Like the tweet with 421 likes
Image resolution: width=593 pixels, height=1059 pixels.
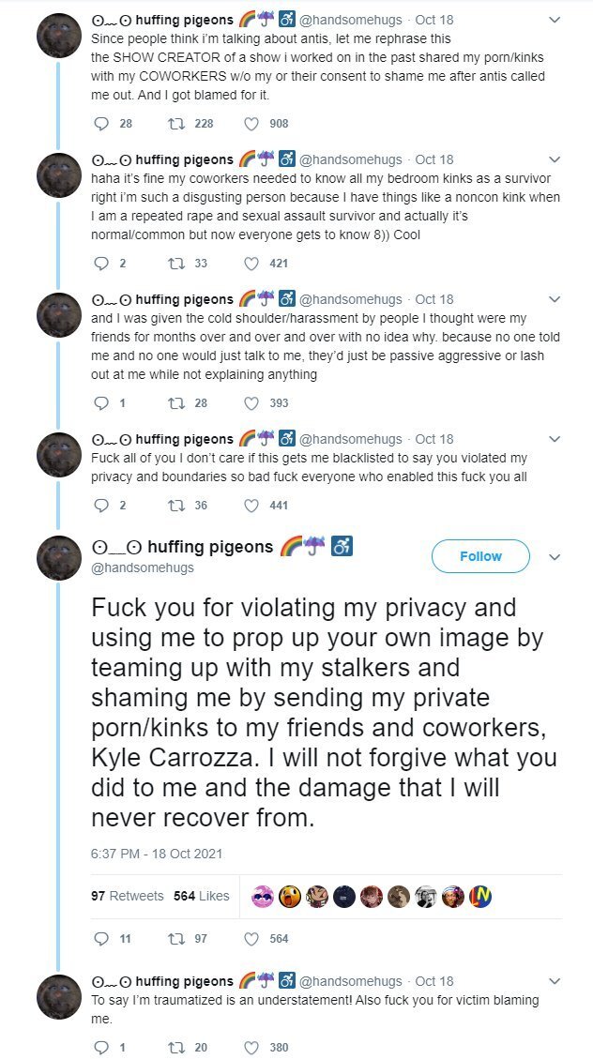click(x=251, y=264)
